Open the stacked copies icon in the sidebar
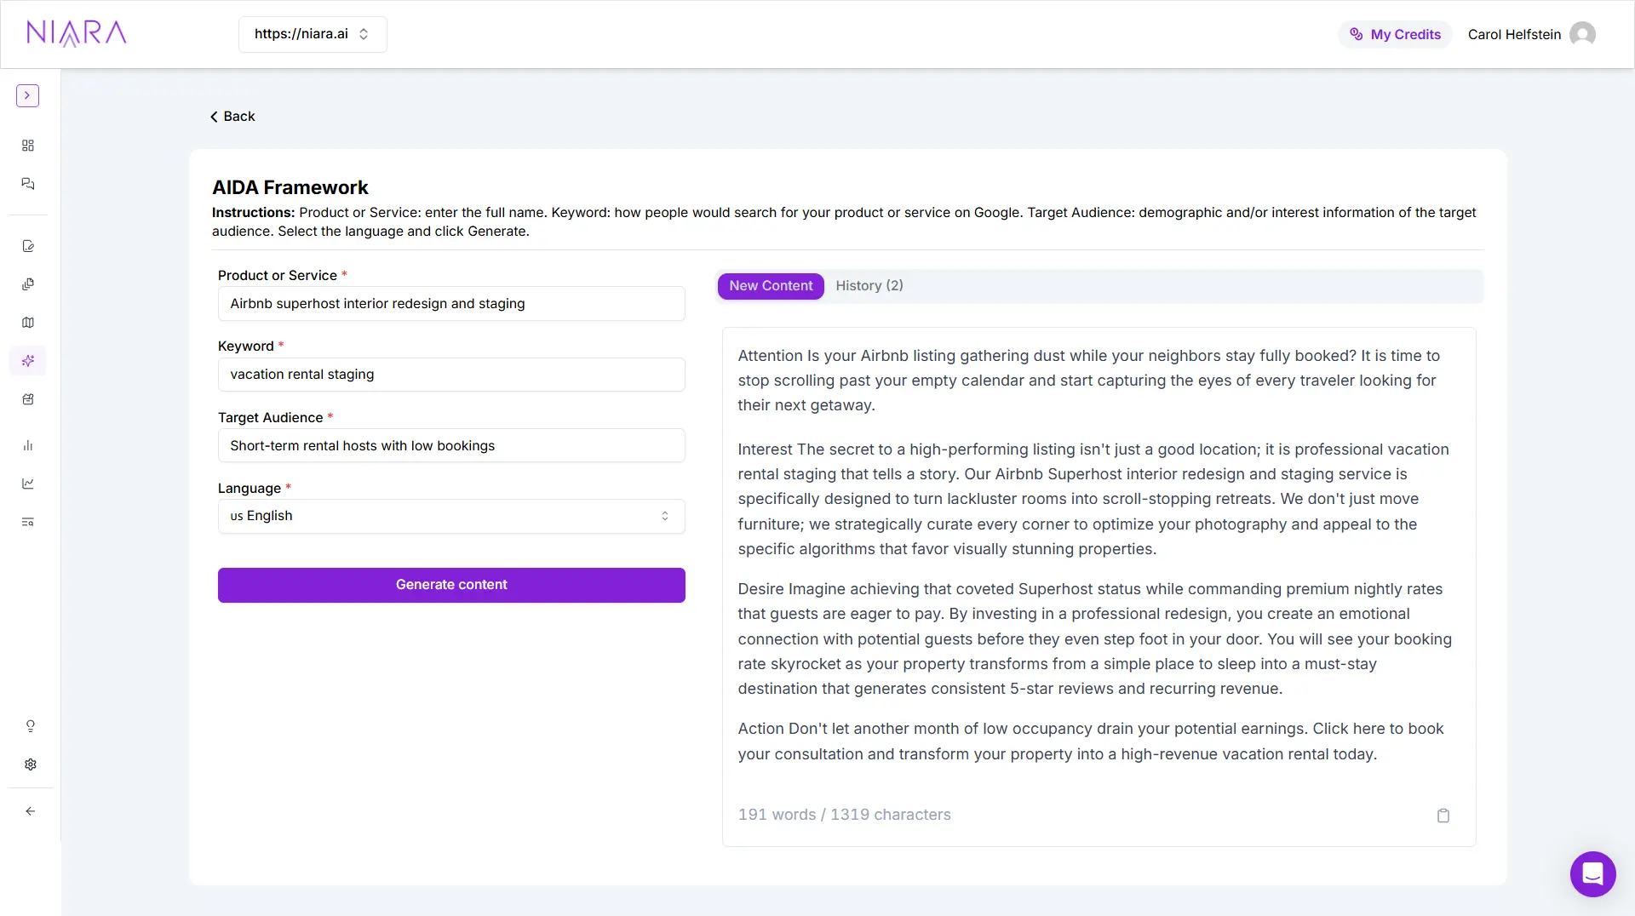Viewport: 1635px width, 916px height. pyautogui.click(x=28, y=284)
